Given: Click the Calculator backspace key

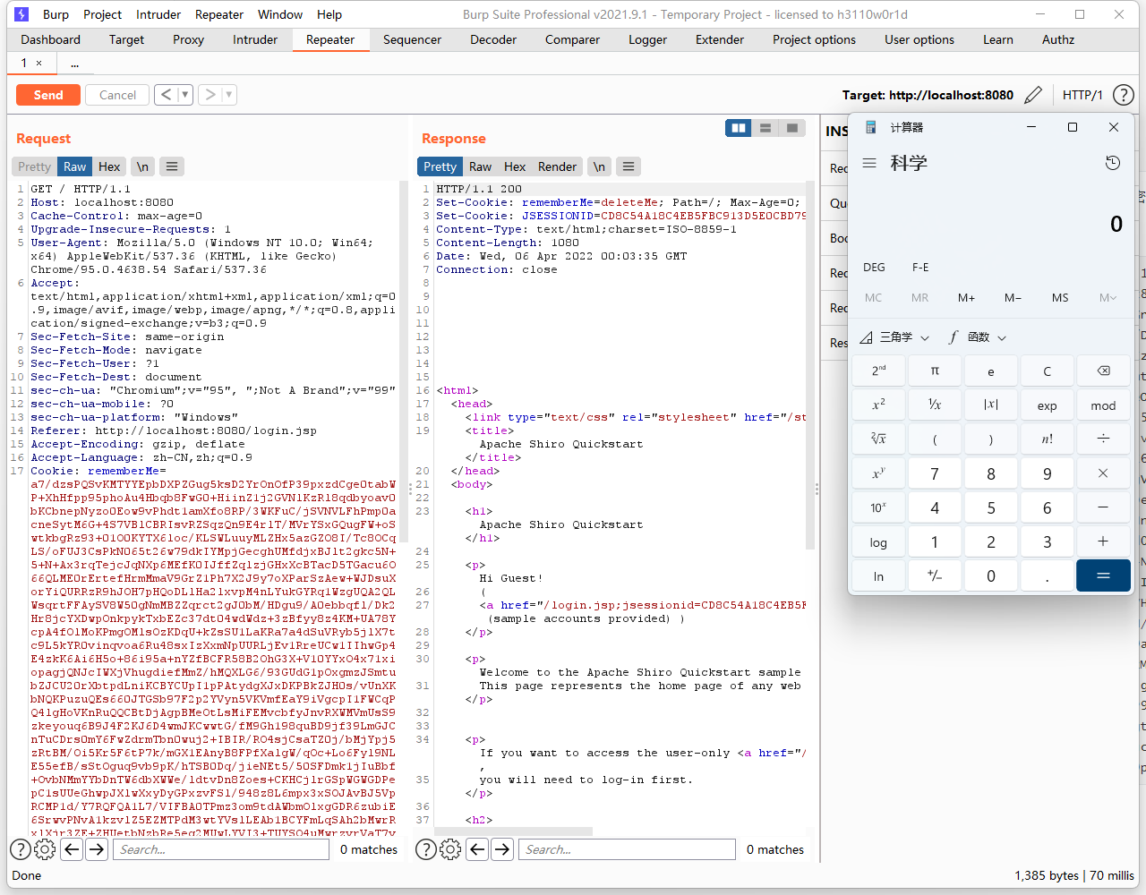Looking at the screenshot, I should click(x=1103, y=371).
